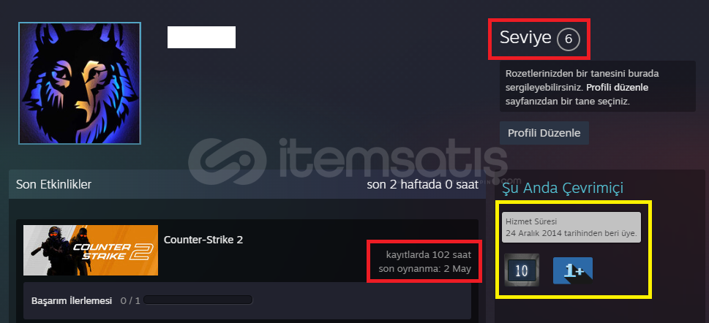This screenshot has height=323, width=709.
Task: Open the Counter-Strike 2 title link
Action: click(203, 240)
